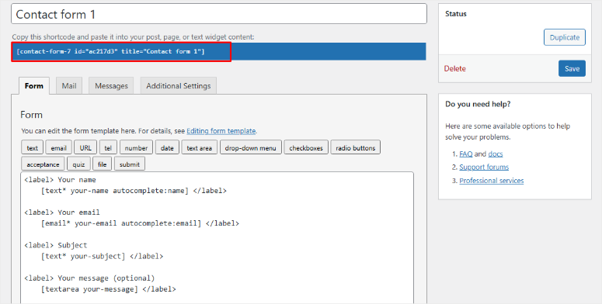
Task: Switch to the Form tab
Action: (33, 86)
